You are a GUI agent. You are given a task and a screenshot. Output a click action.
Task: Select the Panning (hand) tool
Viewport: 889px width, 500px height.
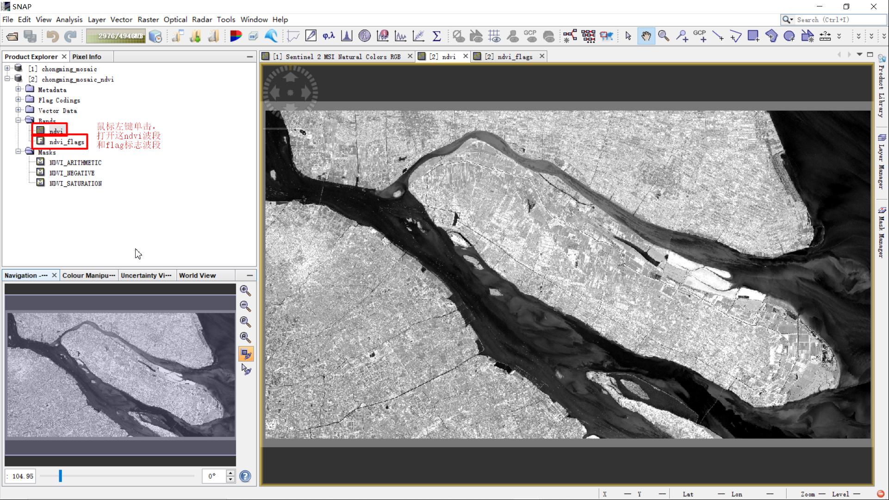click(646, 36)
